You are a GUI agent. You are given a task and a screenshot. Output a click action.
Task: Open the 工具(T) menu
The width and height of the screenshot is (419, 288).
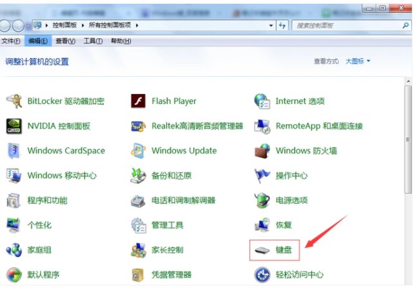click(93, 41)
